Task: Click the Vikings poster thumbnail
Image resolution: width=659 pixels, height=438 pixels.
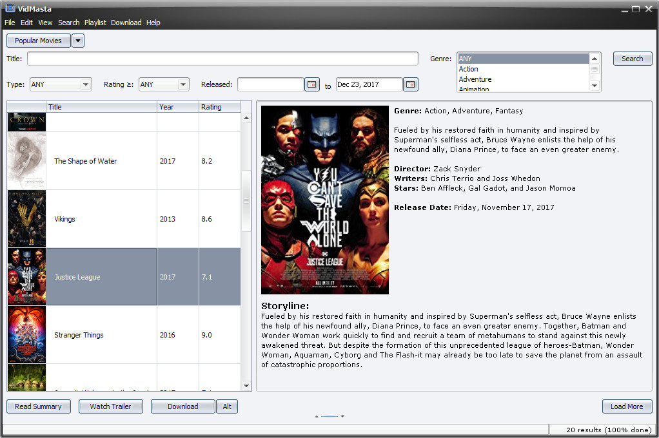Action: pyautogui.click(x=26, y=219)
